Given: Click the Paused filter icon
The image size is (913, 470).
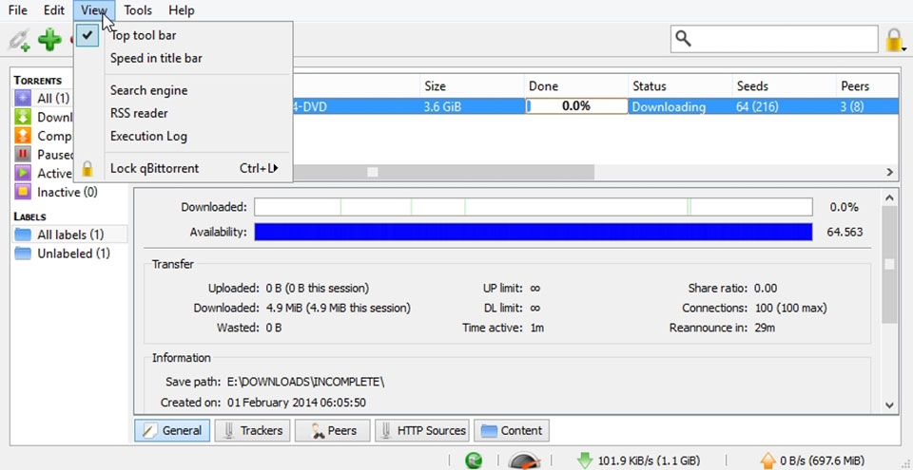Looking at the screenshot, I should click(x=23, y=154).
